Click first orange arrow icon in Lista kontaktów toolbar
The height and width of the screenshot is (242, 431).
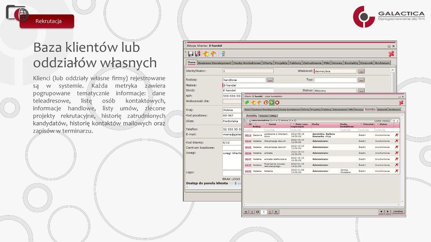[253, 102]
